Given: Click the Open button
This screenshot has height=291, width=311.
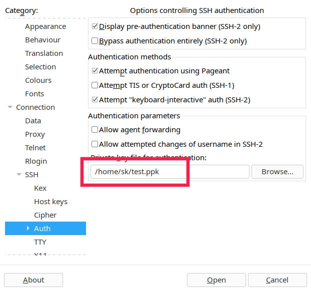Looking at the screenshot, I should pyautogui.click(x=216, y=280).
